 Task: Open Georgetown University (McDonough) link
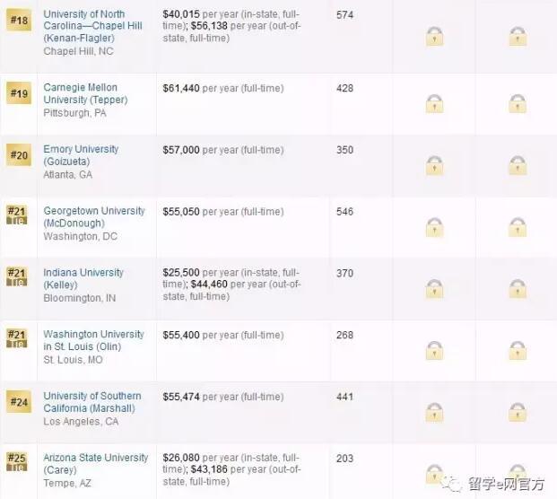(94, 217)
